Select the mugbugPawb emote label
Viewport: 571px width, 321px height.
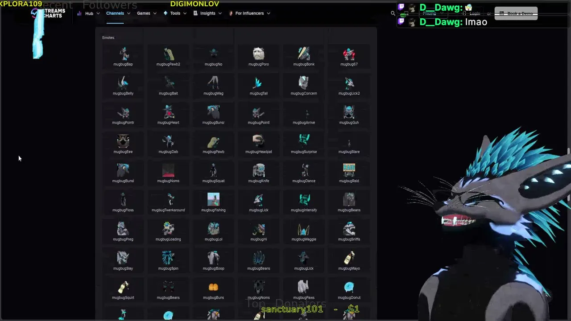pos(213,152)
